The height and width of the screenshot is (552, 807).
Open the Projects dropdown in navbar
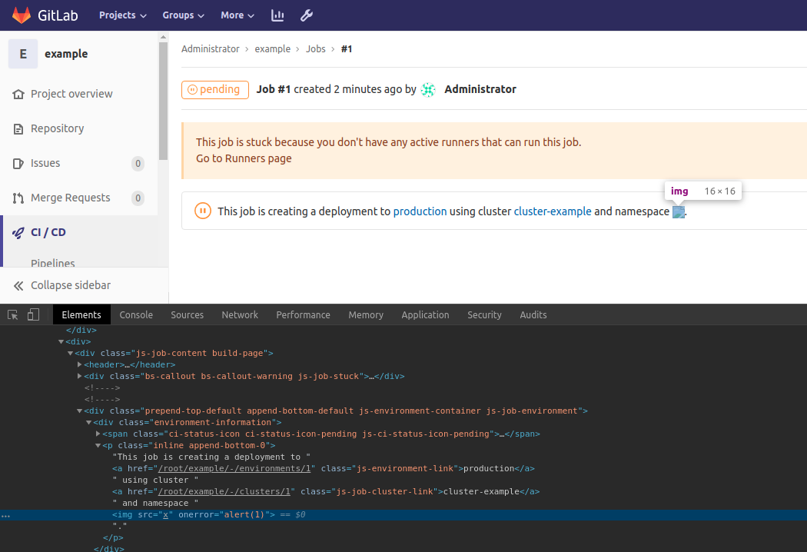point(123,15)
